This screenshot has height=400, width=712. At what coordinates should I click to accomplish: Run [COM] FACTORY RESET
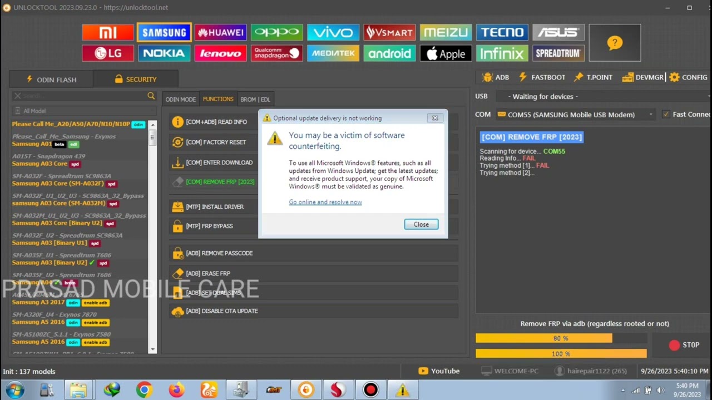coord(214,142)
